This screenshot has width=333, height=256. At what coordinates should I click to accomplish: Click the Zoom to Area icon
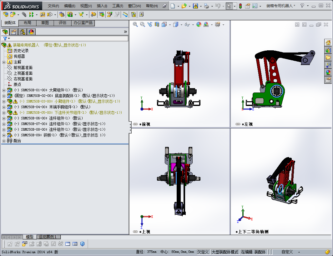[143, 25]
